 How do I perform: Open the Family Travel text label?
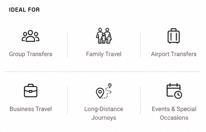click(104, 54)
